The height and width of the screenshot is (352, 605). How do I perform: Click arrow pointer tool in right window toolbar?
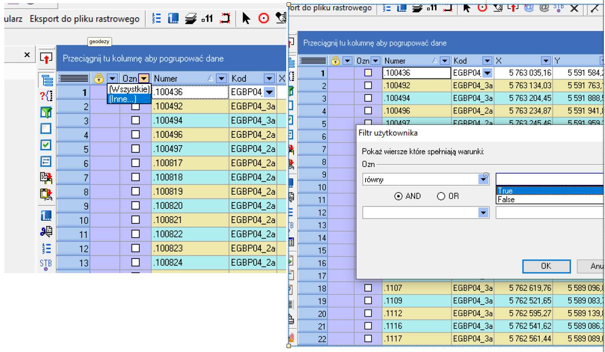pos(466,8)
